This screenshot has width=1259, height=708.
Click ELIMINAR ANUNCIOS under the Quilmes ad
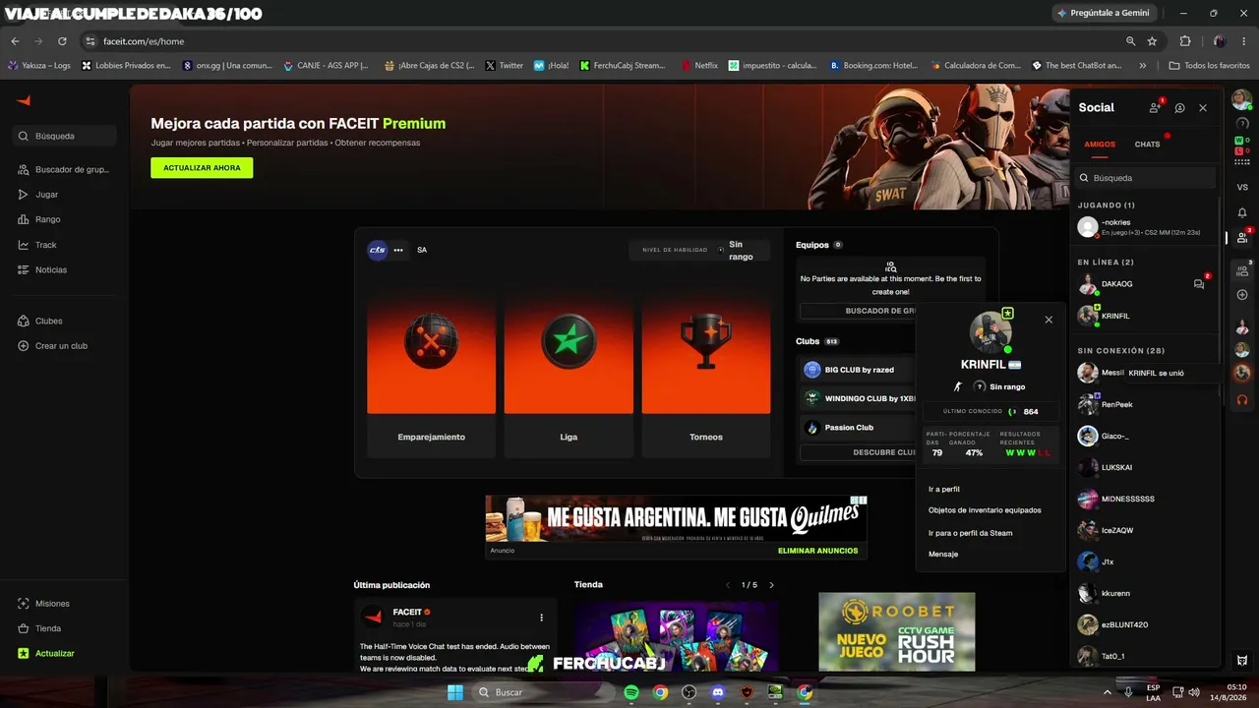tap(817, 551)
